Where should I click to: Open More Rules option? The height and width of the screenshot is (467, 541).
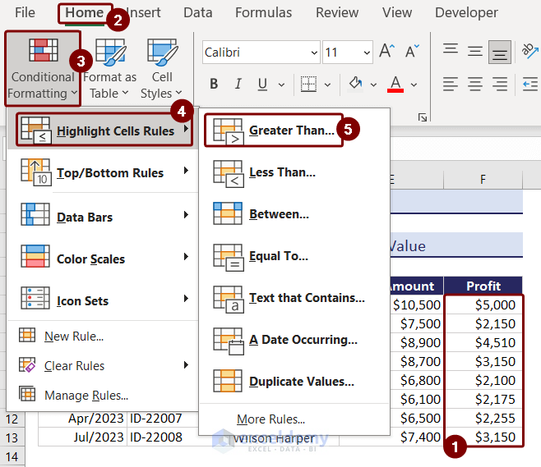[294, 419]
